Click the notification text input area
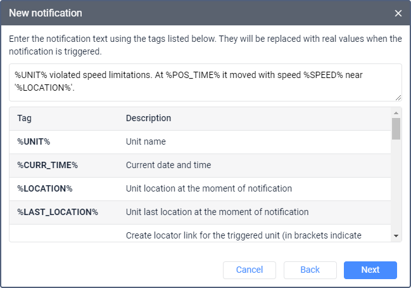Image resolution: width=411 pixels, height=288 pixels. (205, 82)
